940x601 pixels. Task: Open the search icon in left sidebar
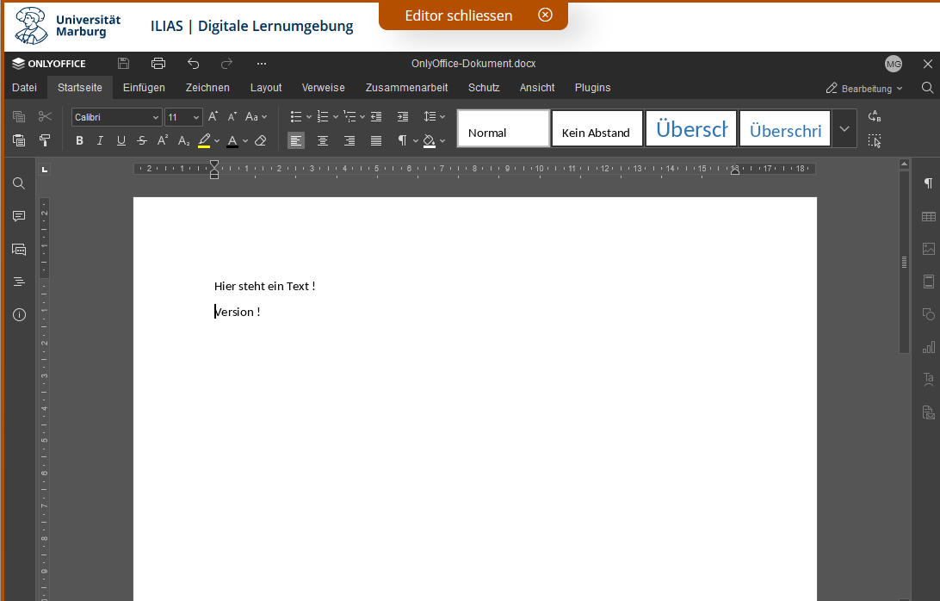(x=19, y=183)
